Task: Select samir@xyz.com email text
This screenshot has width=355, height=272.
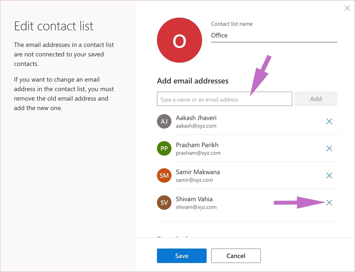Action: point(194,180)
